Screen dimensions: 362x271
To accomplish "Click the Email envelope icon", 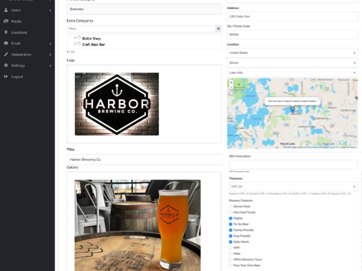I will pyautogui.click(x=6, y=43).
